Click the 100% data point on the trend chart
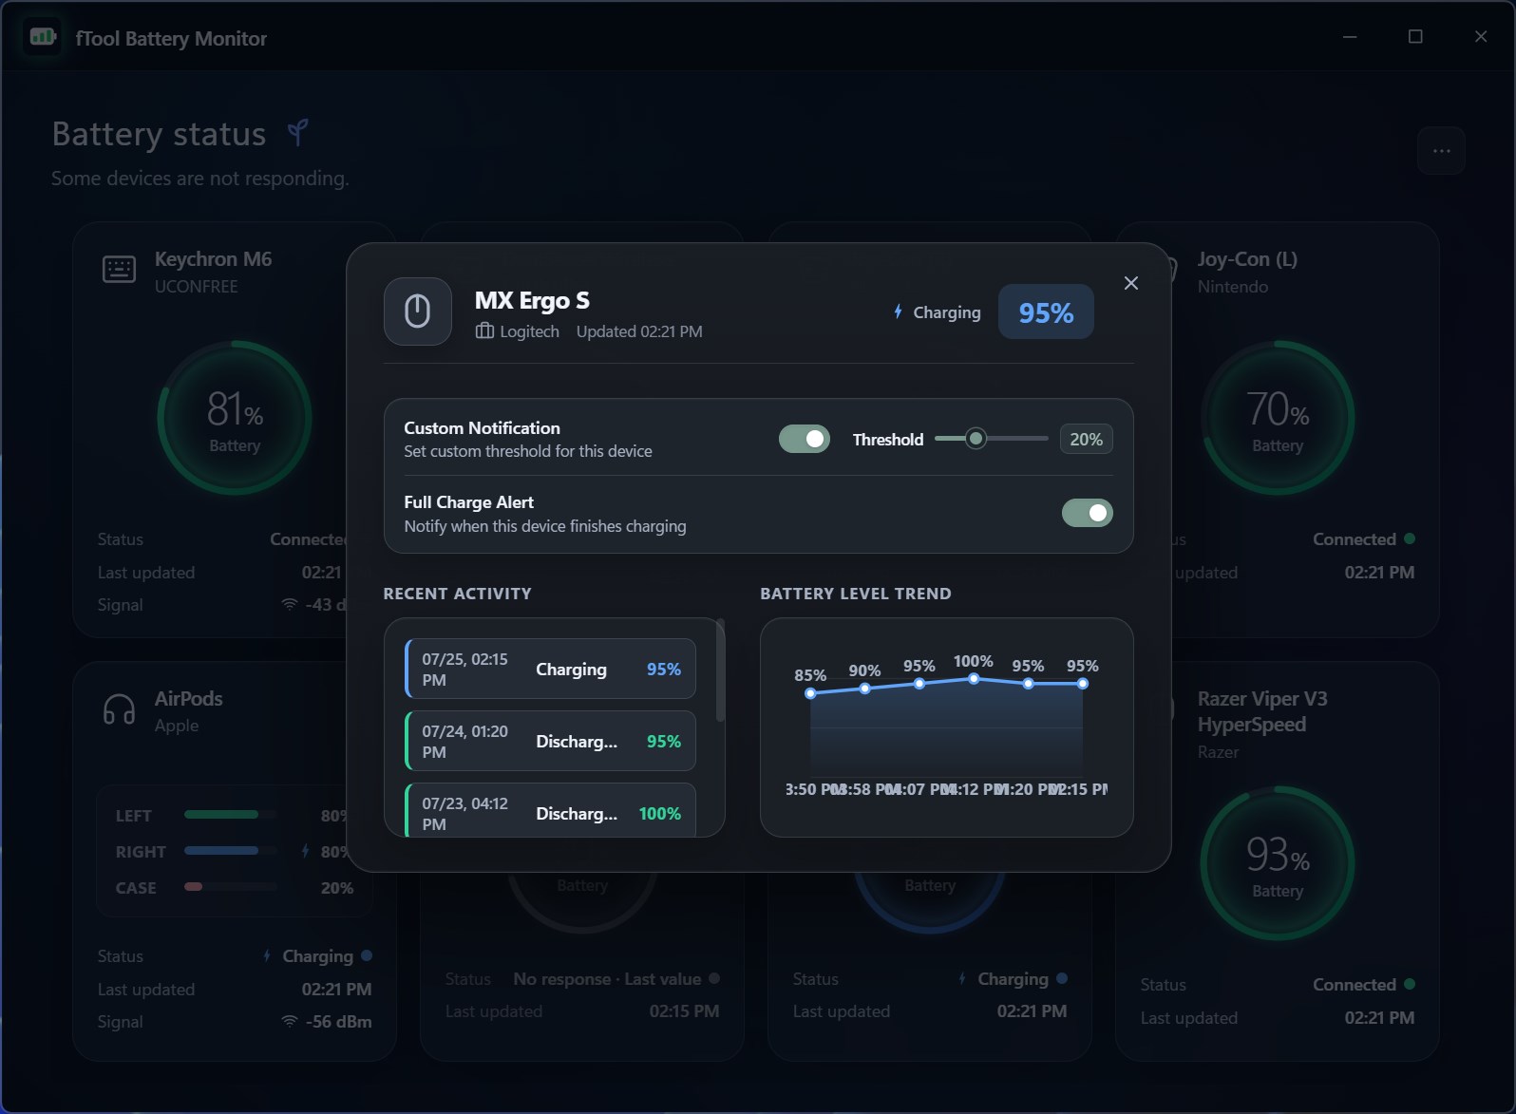This screenshot has height=1114, width=1516. [x=974, y=679]
